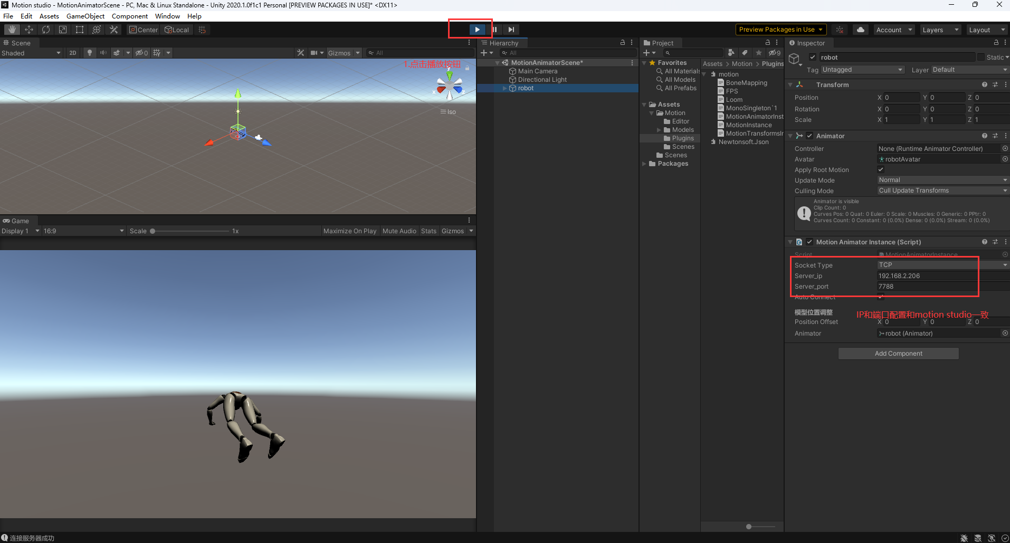Screen dimensions: 1010x543
Task: Toggle scene lighting bulb icon
Action: pos(90,53)
